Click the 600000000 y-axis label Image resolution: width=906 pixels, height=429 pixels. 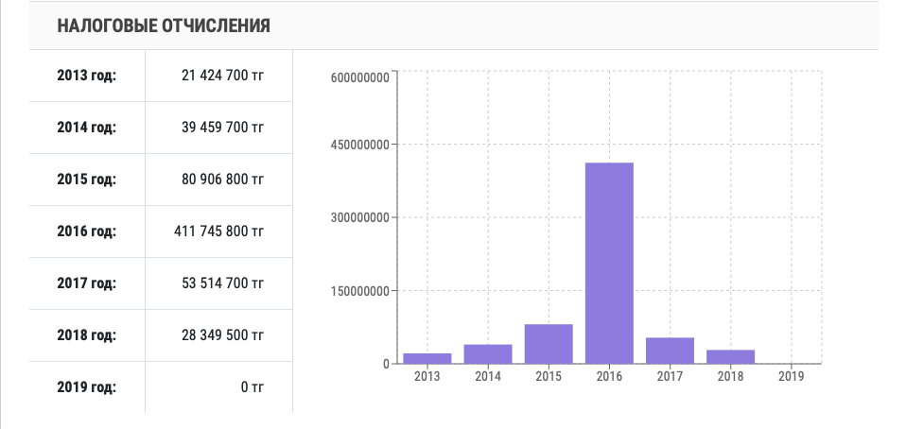360,77
